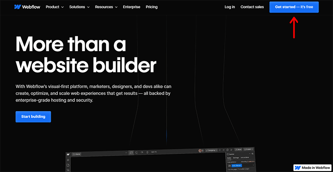Viewport: 333px width, 172px height.
Task: Select the desktop breakpoint icon
Action: (x=131, y=152)
